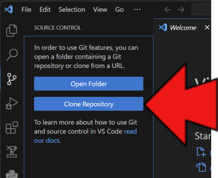Open the Python view in activity bar
Image resolution: width=218 pixels, height=178 pixels.
coord(12,174)
